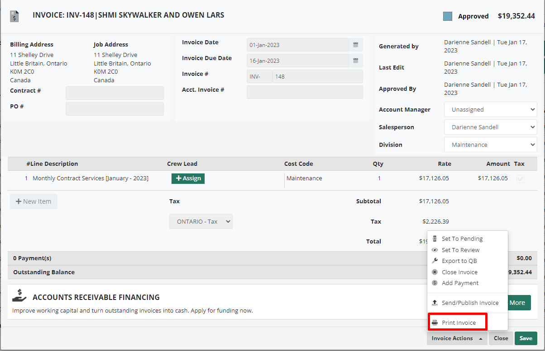Click the dollar icon beside Add Payment
Image resolution: width=545 pixels, height=351 pixels.
click(x=435, y=283)
